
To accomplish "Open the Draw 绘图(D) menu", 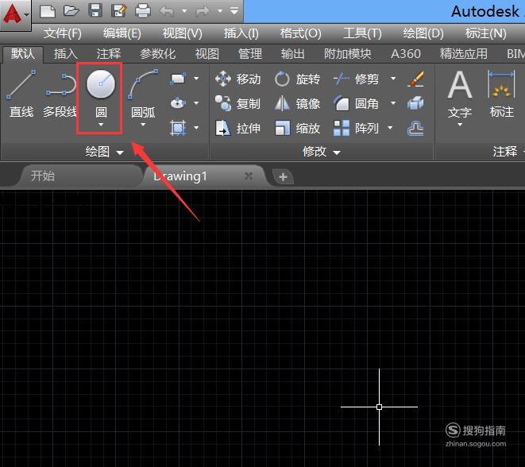I will (x=423, y=33).
